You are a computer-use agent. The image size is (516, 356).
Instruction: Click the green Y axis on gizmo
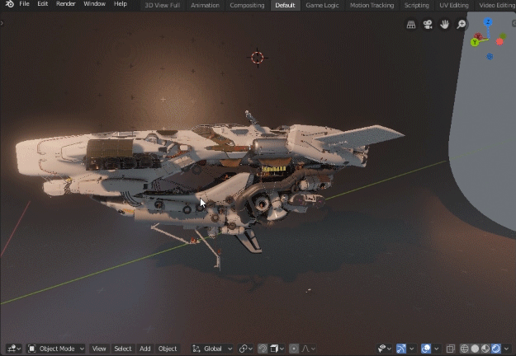tap(476, 42)
